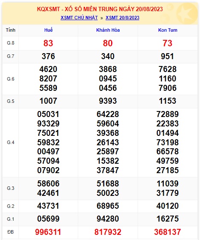The width and height of the screenshot is (200, 240).
Task: Select Huế special prize 996311
Action: [x=48, y=232]
